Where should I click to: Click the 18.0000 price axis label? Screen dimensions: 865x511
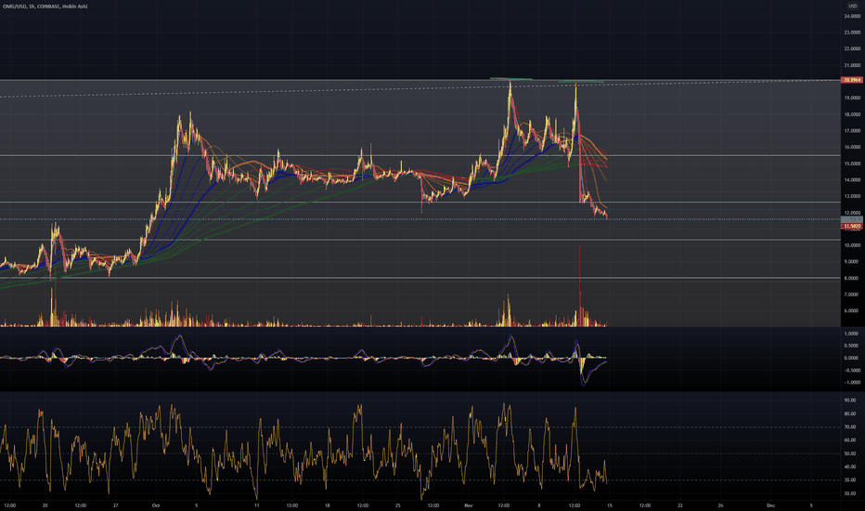852,115
